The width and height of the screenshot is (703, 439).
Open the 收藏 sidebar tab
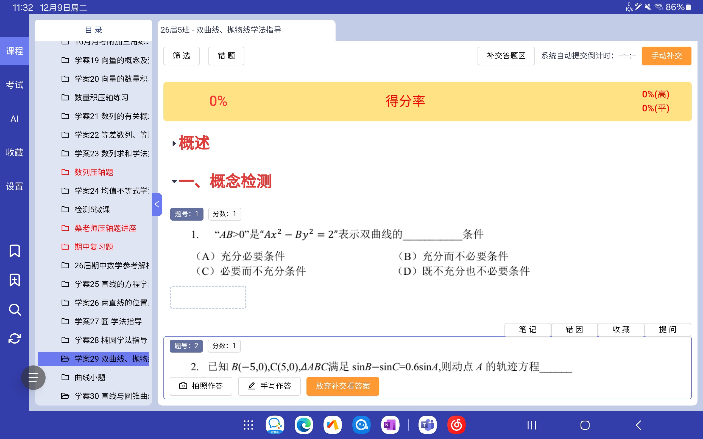coord(15,153)
